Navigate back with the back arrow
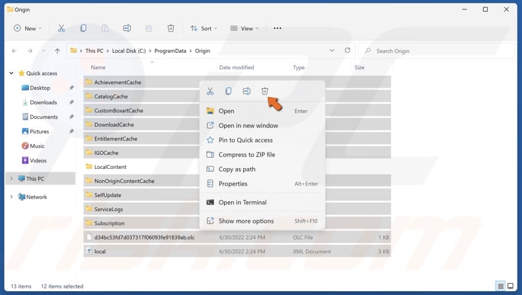This screenshot has width=522, height=295. tap(14, 51)
